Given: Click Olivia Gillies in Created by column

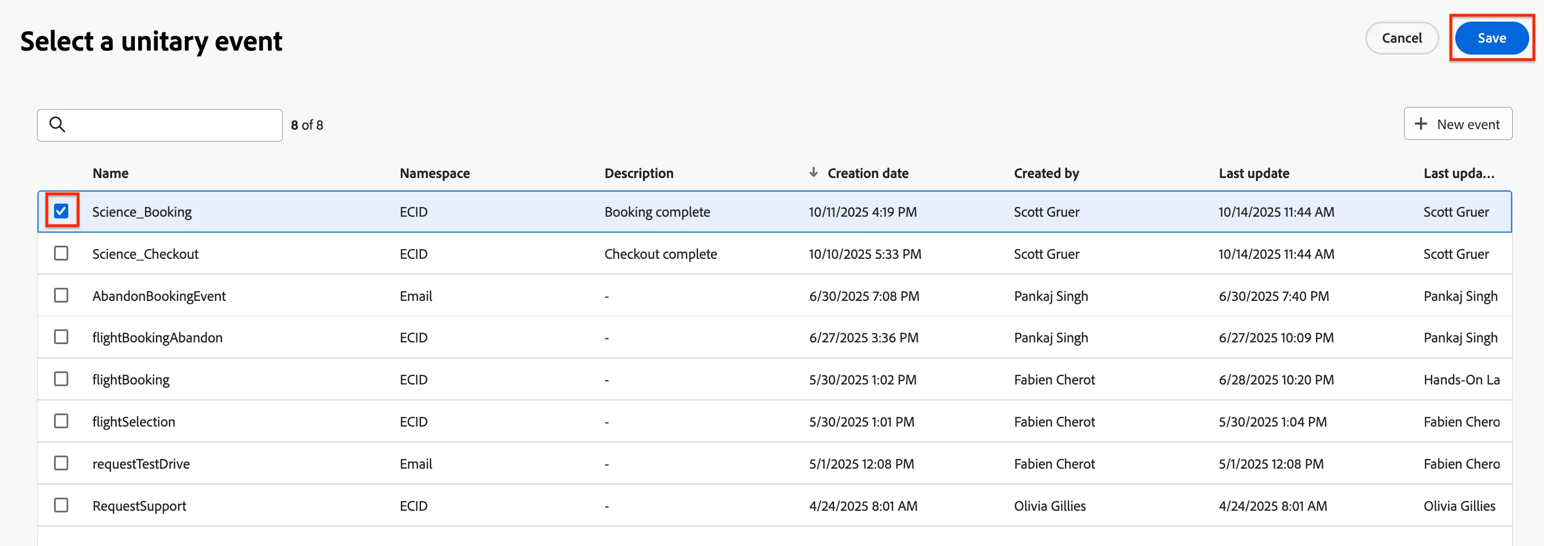Looking at the screenshot, I should (x=1050, y=505).
